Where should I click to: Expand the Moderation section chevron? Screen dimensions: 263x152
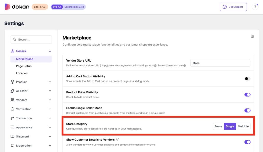click(50, 146)
